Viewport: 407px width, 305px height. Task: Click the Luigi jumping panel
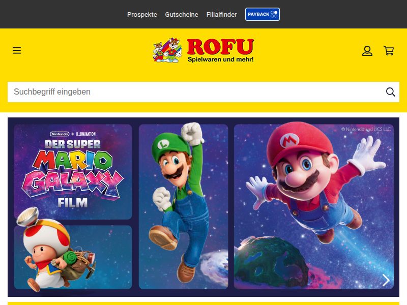[x=183, y=206]
